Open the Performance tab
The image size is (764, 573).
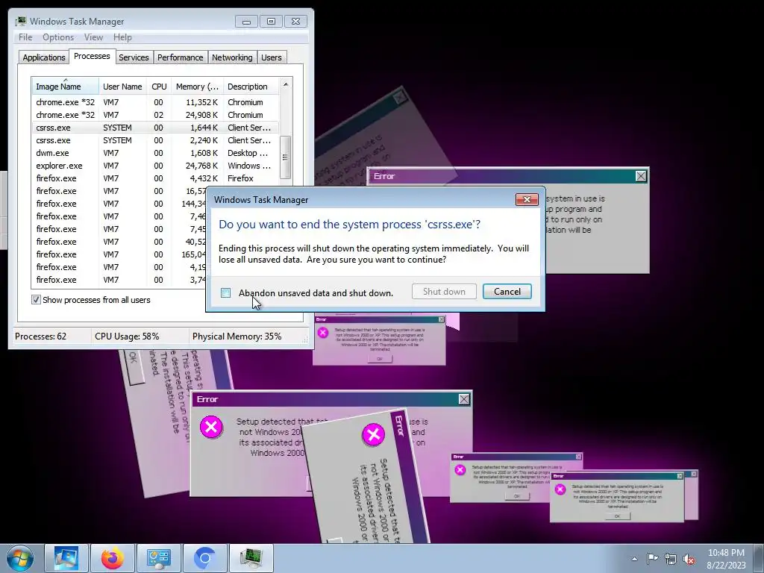181,57
